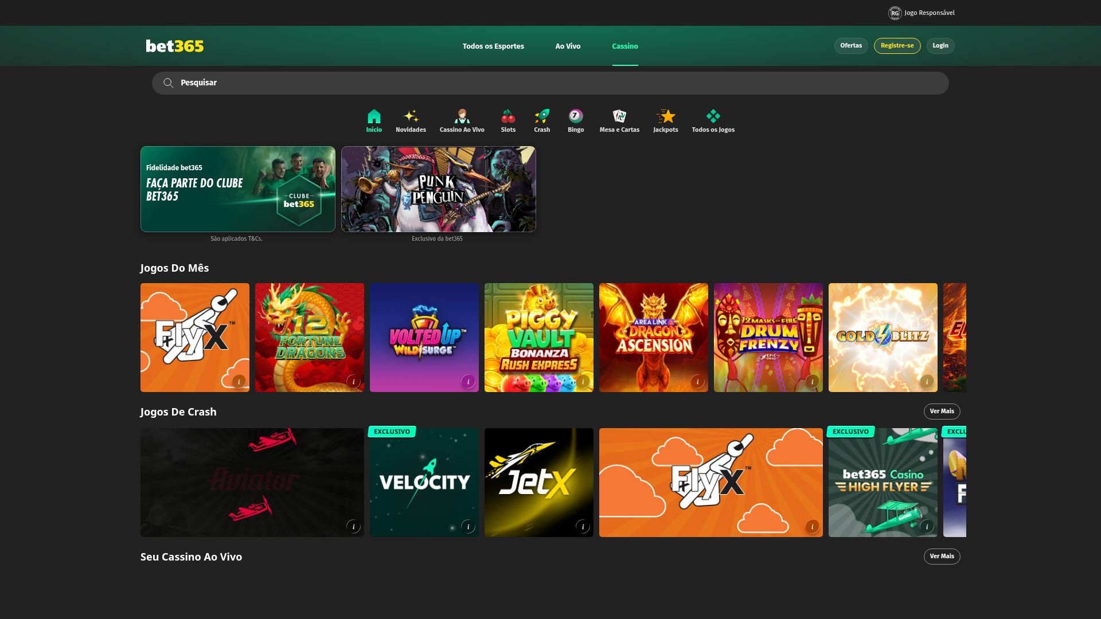Go to the Início home icon

click(374, 116)
